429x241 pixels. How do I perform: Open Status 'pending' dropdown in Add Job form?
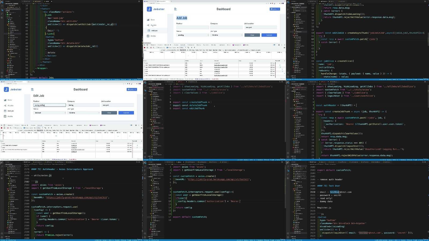coord(193,35)
